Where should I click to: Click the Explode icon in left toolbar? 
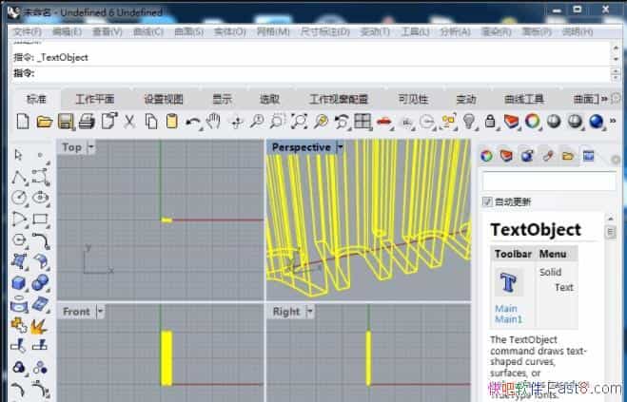40,326
